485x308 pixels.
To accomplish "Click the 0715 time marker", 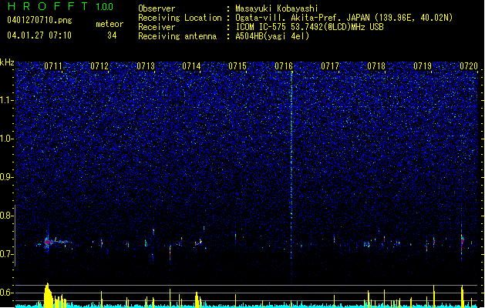I will 237,66.
